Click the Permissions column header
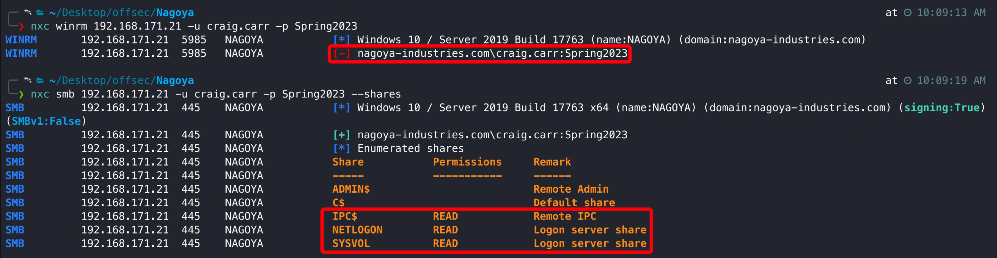Screen dimensions: 997x258 point(467,162)
